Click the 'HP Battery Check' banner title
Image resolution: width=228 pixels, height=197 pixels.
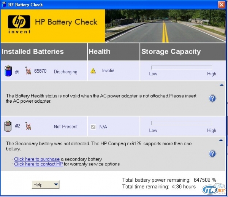tap(66, 22)
